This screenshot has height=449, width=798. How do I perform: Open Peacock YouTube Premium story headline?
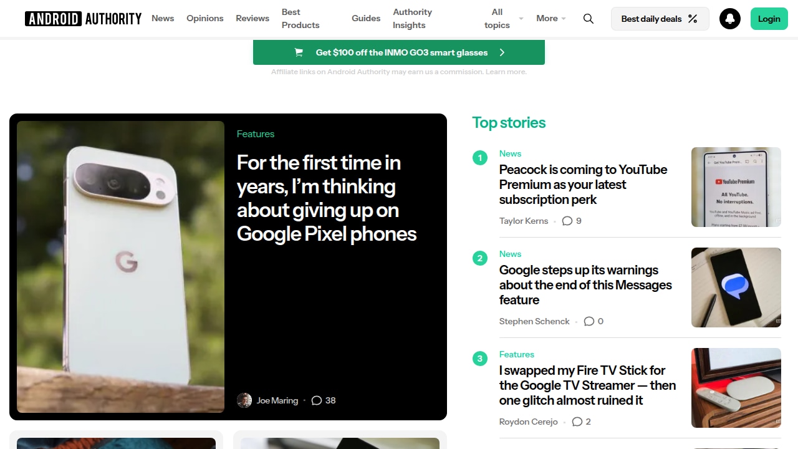pyautogui.click(x=584, y=185)
